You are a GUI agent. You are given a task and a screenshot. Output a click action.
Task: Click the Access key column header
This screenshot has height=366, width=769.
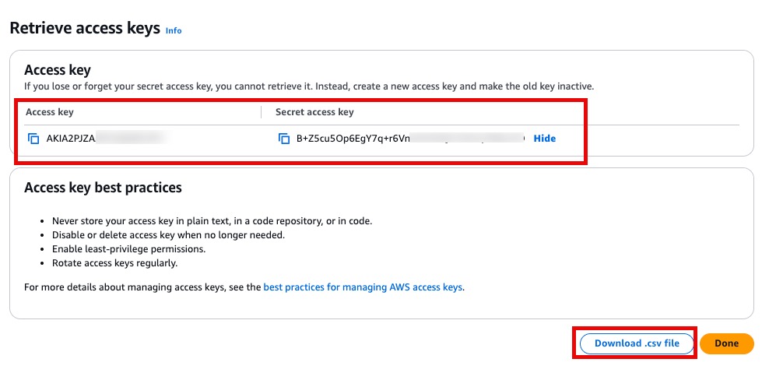coord(50,112)
